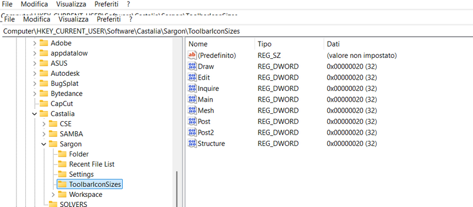Click the ASUS folder icon

pyautogui.click(x=44, y=63)
